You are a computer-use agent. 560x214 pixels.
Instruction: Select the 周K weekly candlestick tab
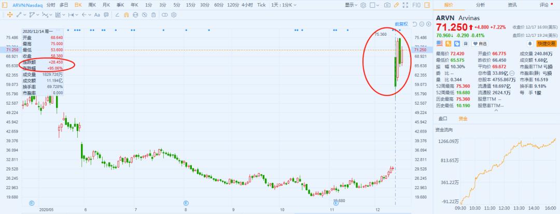pyautogui.click(x=92, y=5)
